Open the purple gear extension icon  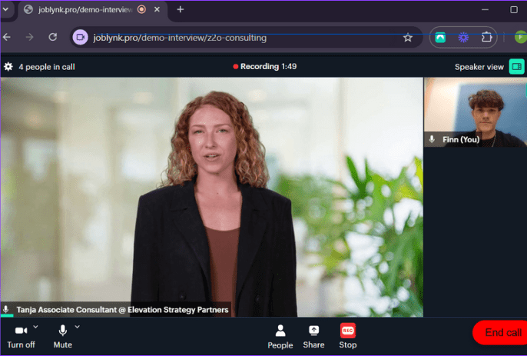tap(463, 38)
